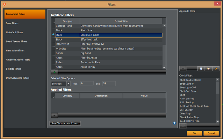Viewport: 223px width, 139px height.
Task: Choose Allin on Flop quick filter
Action: tap(187, 99)
